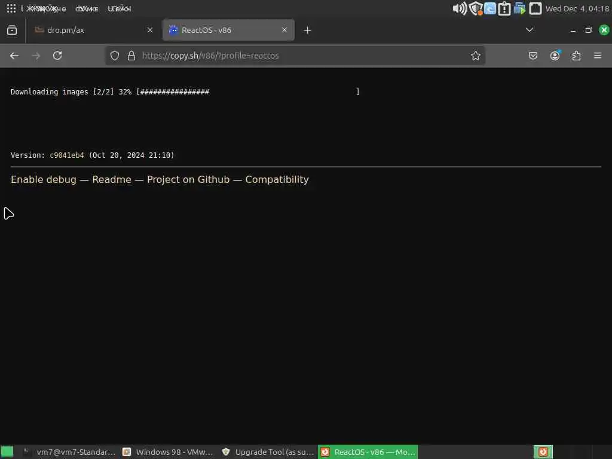This screenshot has width=612, height=459.
Task: Bookmark this page with the star
Action: click(x=475, y=56)
